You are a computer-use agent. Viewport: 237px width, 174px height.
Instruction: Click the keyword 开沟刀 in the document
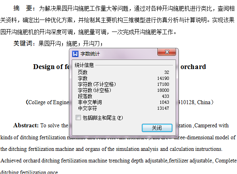click(x=91, y=43)
